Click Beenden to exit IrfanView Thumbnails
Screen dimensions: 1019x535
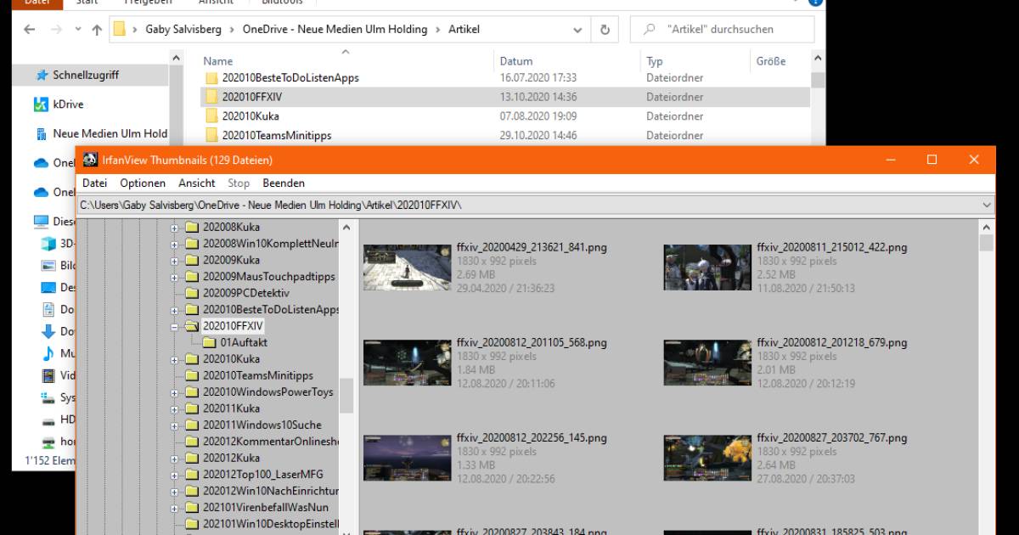(x=284, y=183)
